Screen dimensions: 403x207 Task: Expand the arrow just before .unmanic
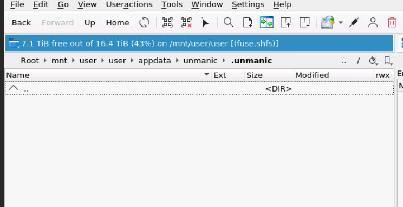[x=224, y=61]
